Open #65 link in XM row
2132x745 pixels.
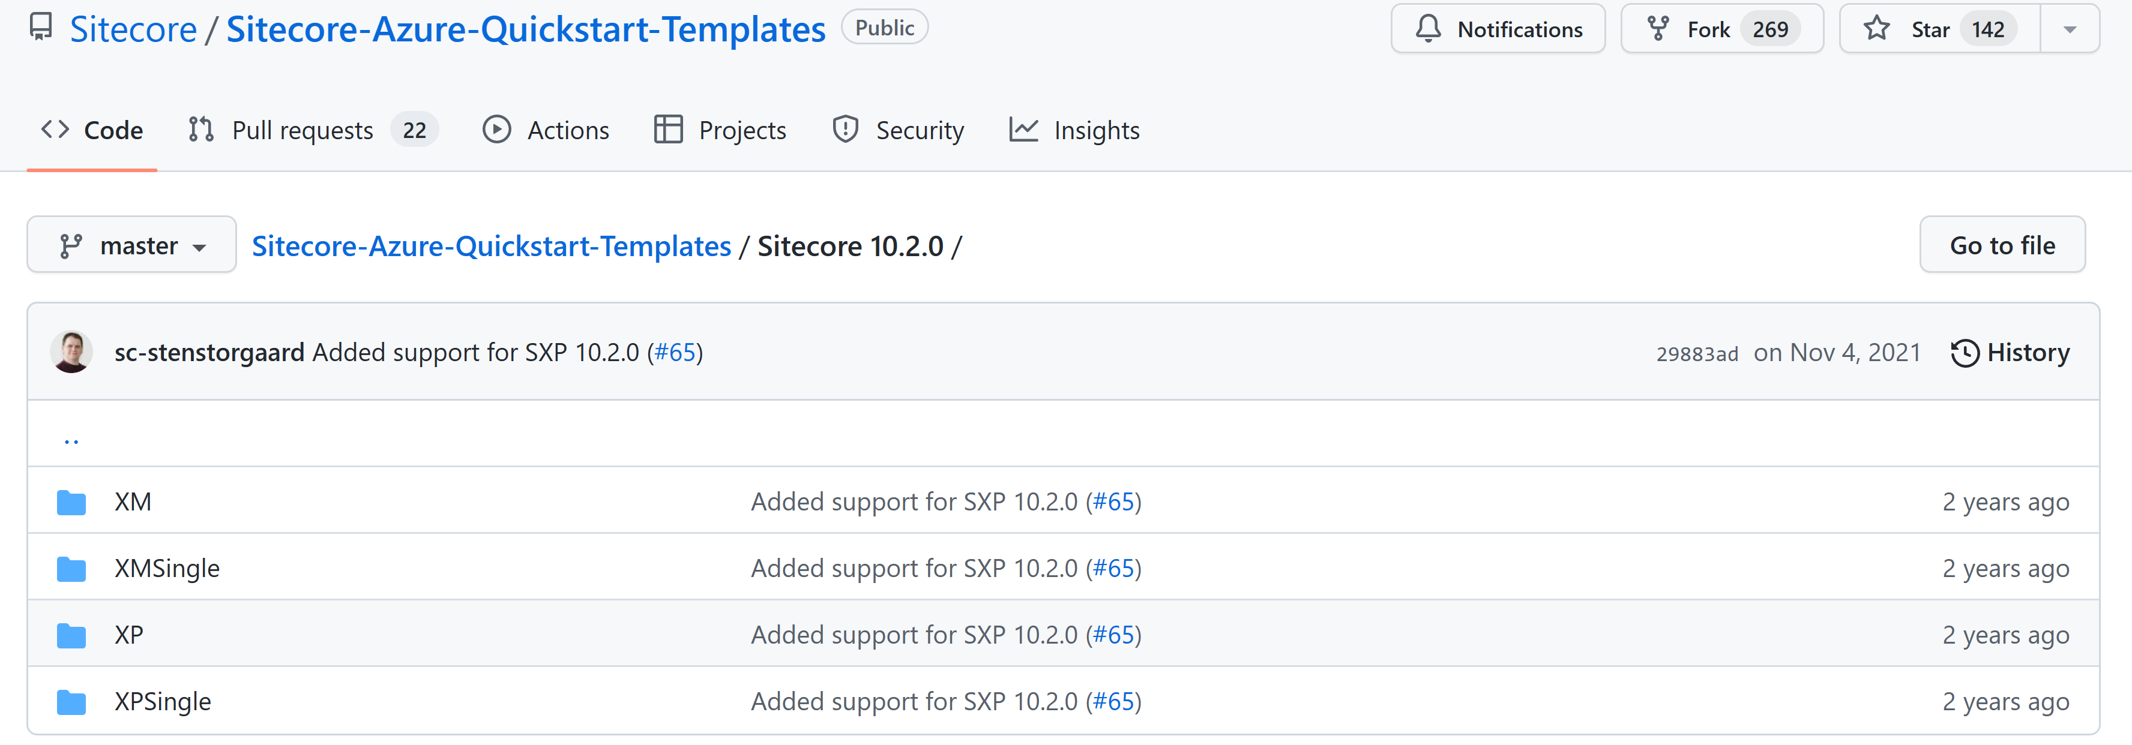[x=1114, y=502]
